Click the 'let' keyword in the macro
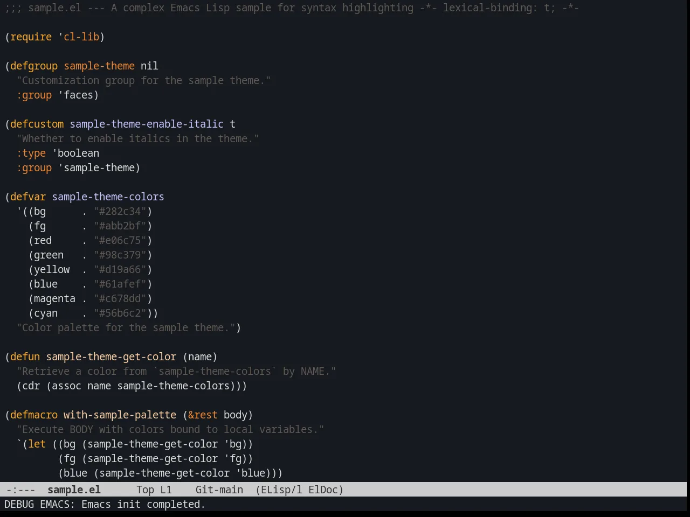Image resolution: width=690 pixels, height=517 pixels. [x=37, y=444]
